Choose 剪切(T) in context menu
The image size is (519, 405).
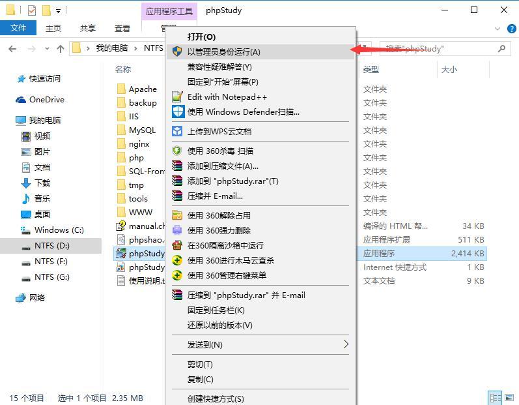[x=260, y=364]
